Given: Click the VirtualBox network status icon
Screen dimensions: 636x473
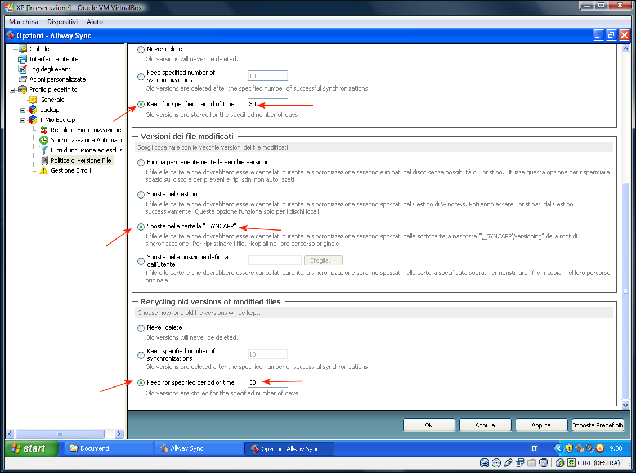Looking at the screenshot, I should [519, 463].
